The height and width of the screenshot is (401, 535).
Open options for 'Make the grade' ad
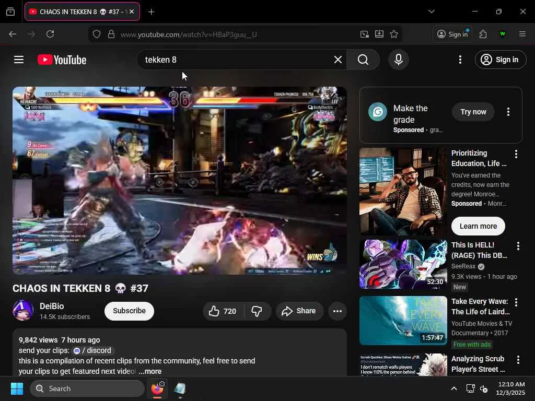point(508,112)
